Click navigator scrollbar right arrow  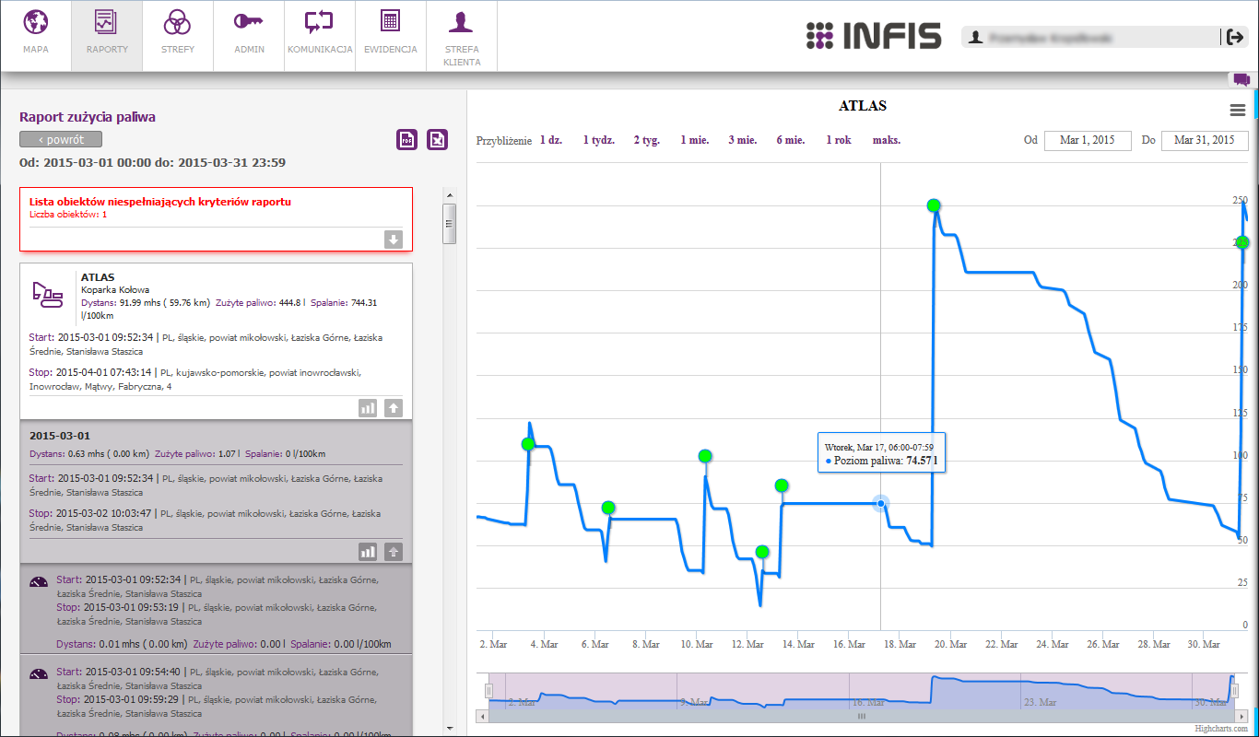point(1241,716)
